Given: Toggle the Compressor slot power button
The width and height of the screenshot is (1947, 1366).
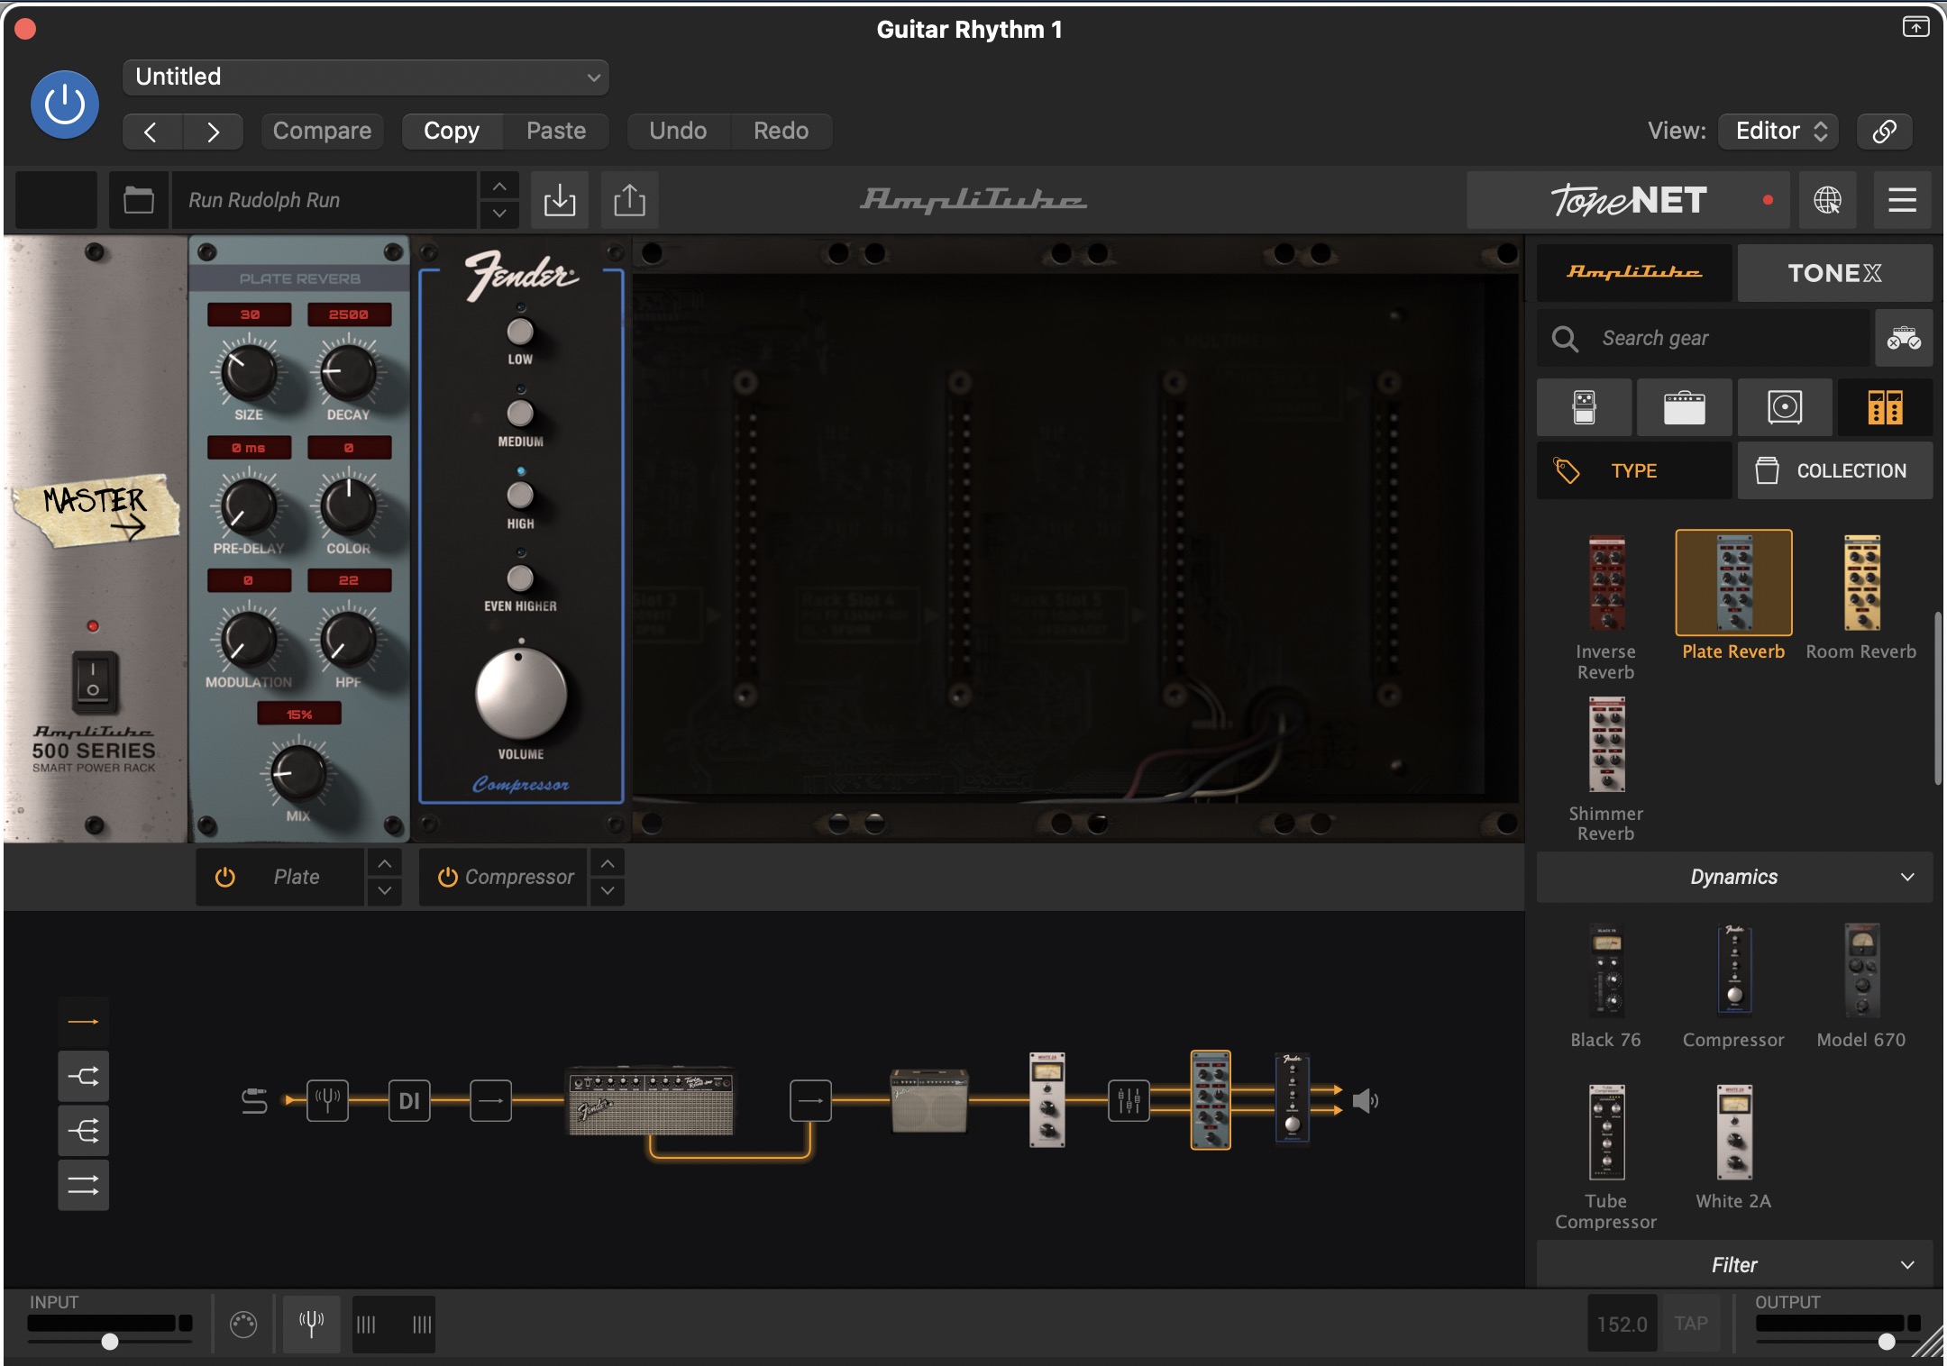Looking at the screenshot, I should (447, 877).
